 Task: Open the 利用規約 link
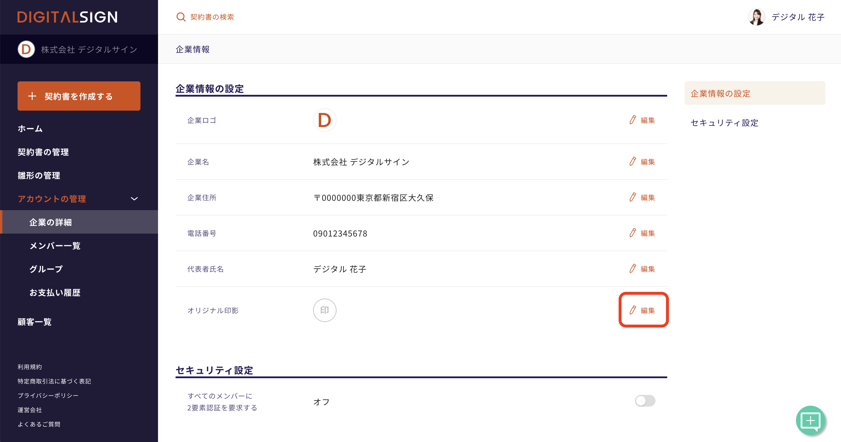(30, 367)
